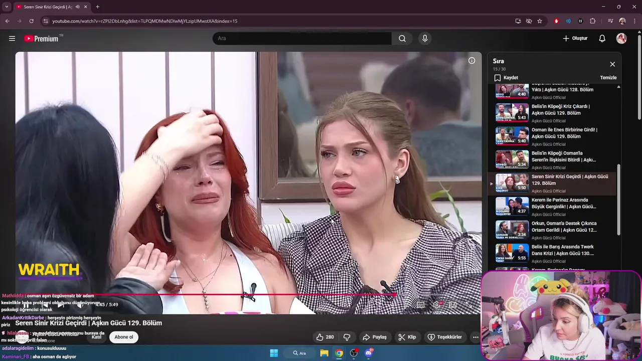Viewport: 642px width, 361px height.
Task: Like the video with 280 likes
Action: (x=325, y=337)
